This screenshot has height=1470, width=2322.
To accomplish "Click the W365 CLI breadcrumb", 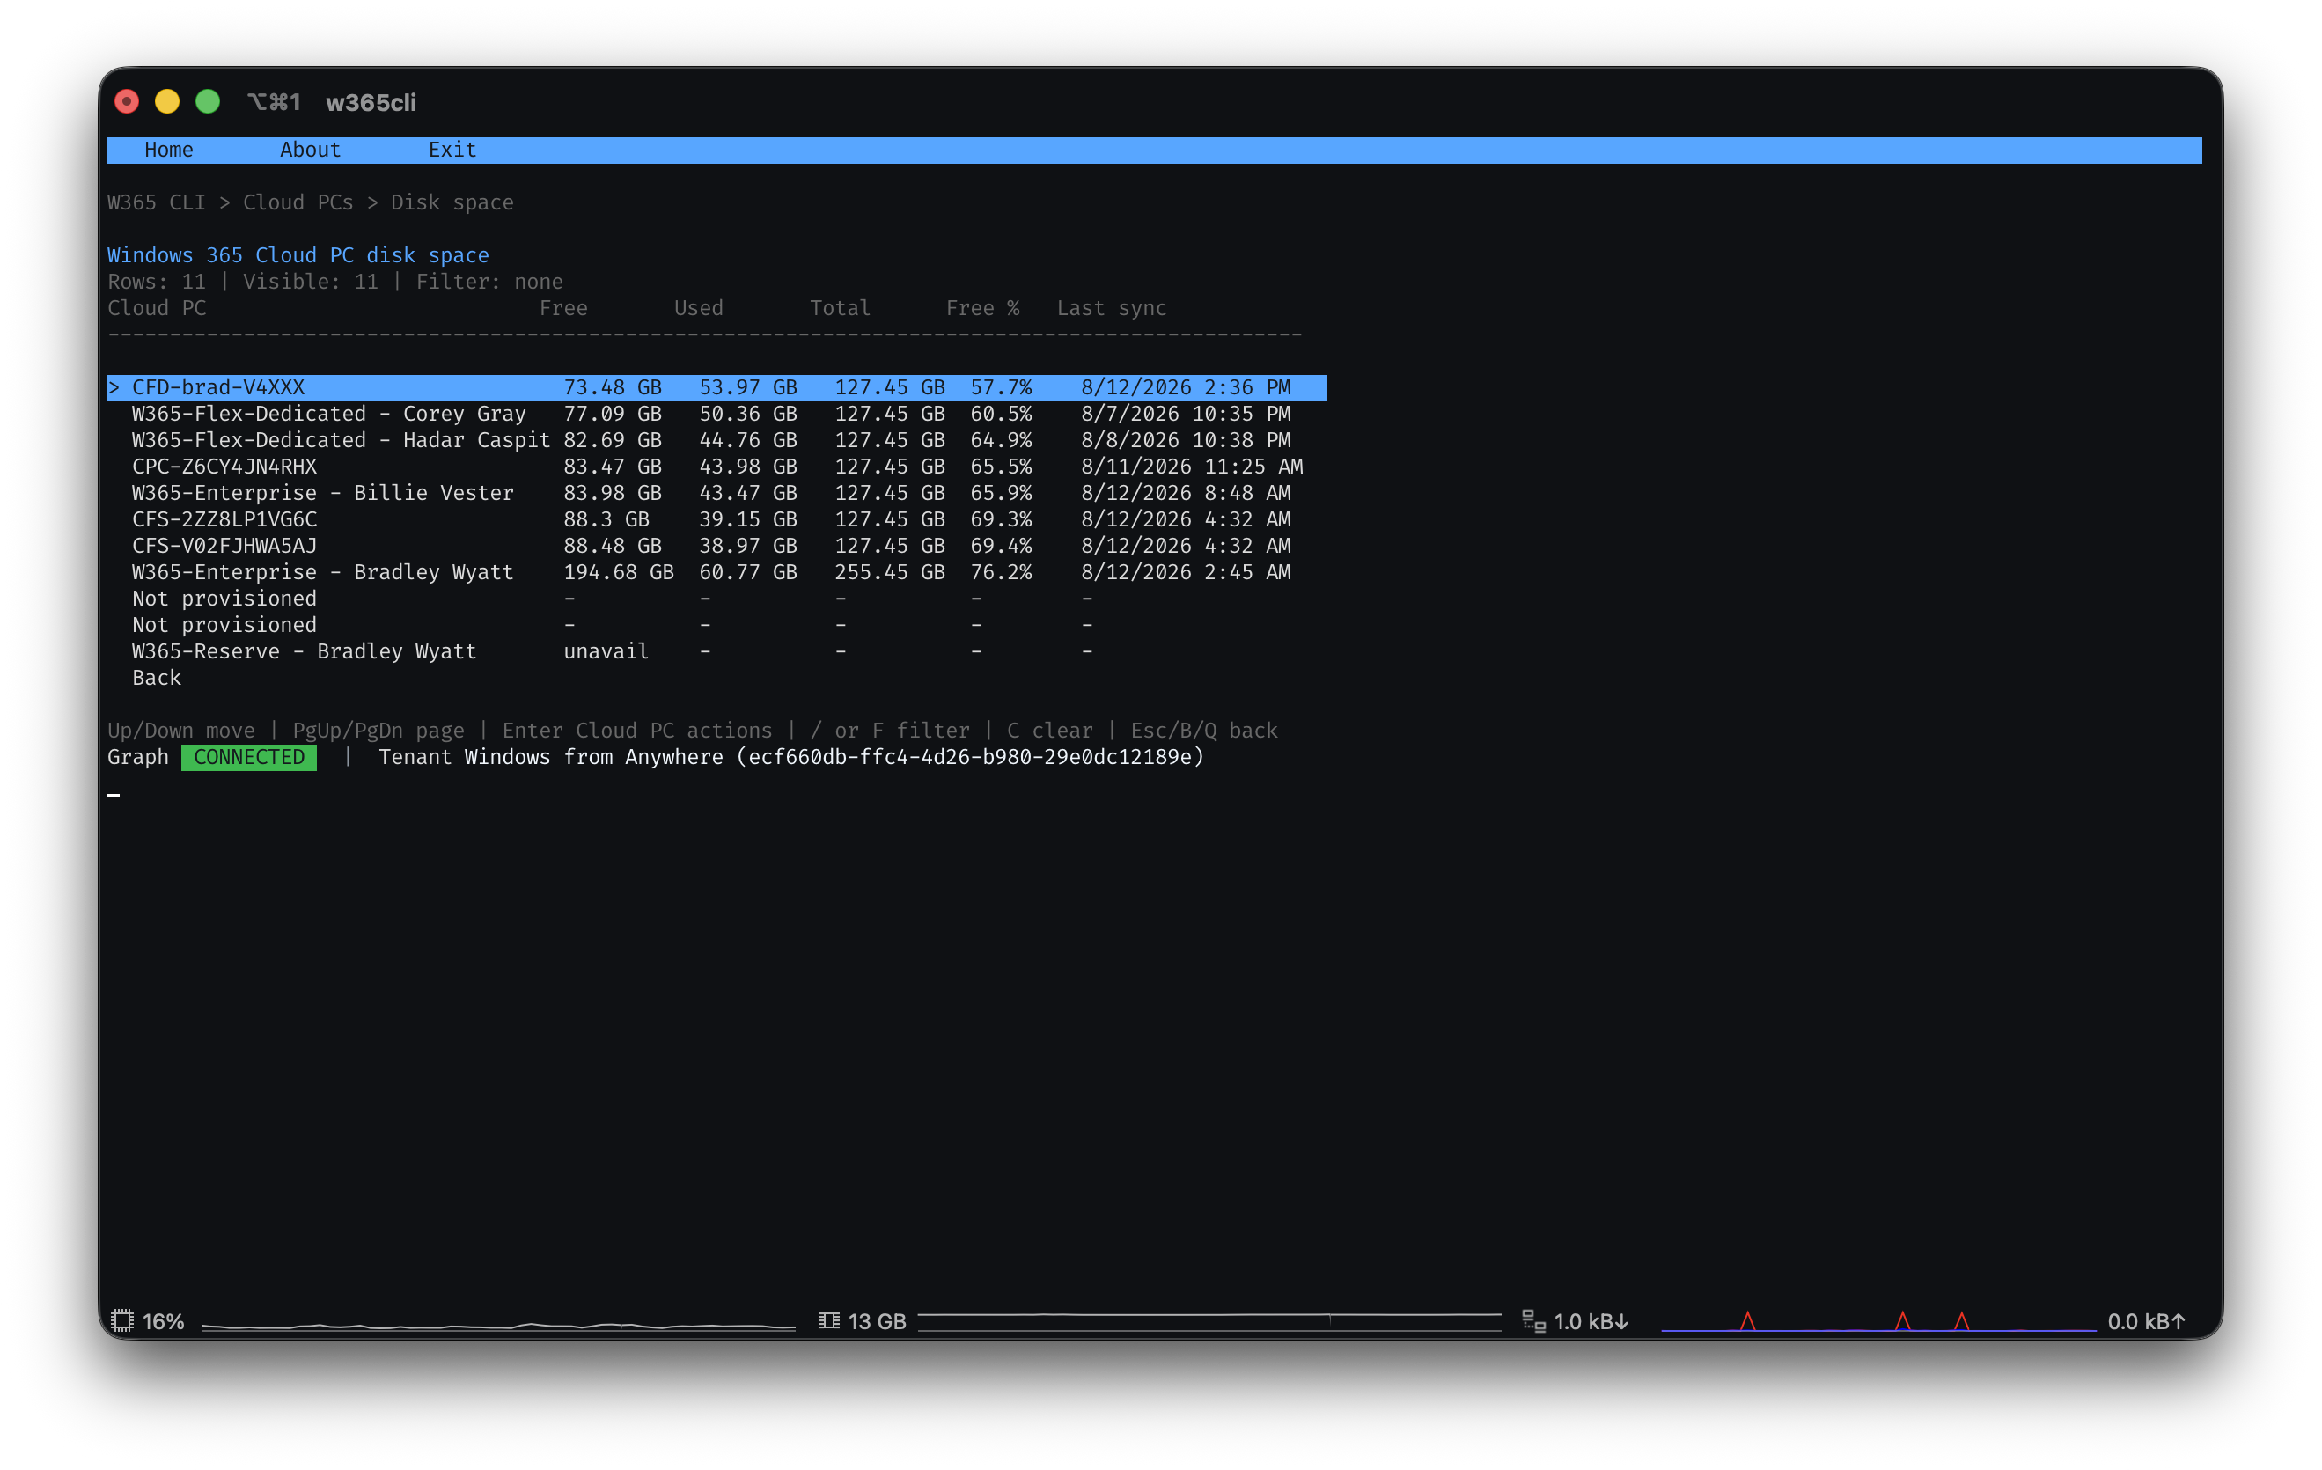I will (x=156, y=202).
